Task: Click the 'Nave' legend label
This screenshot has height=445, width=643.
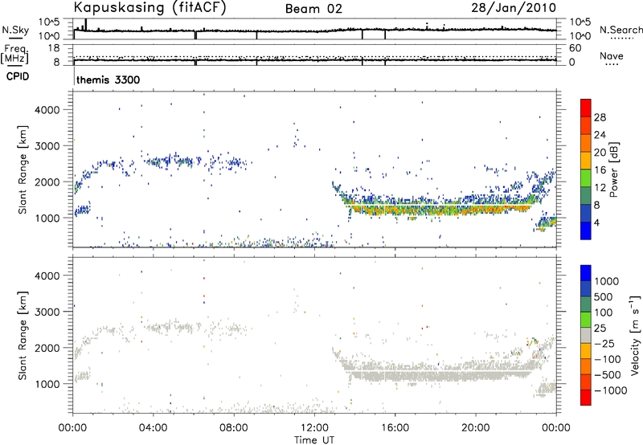Action: point(612,55)
